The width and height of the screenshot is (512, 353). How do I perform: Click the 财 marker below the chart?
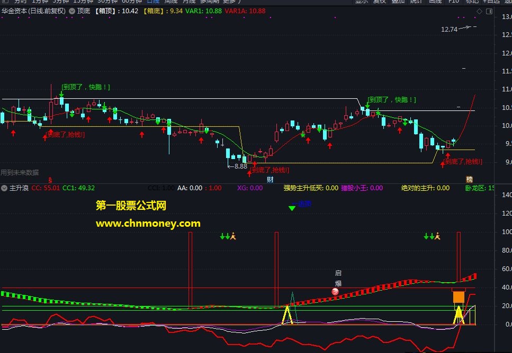pos(270,179)
